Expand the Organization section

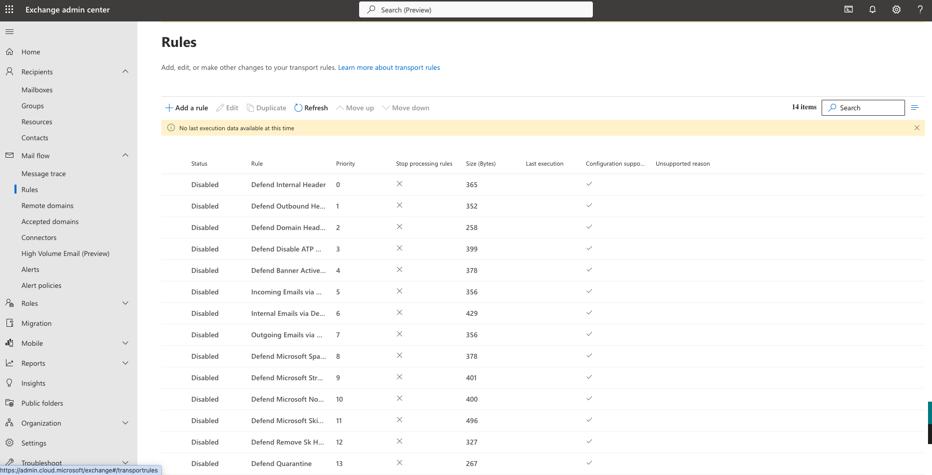tap(125, 423)
